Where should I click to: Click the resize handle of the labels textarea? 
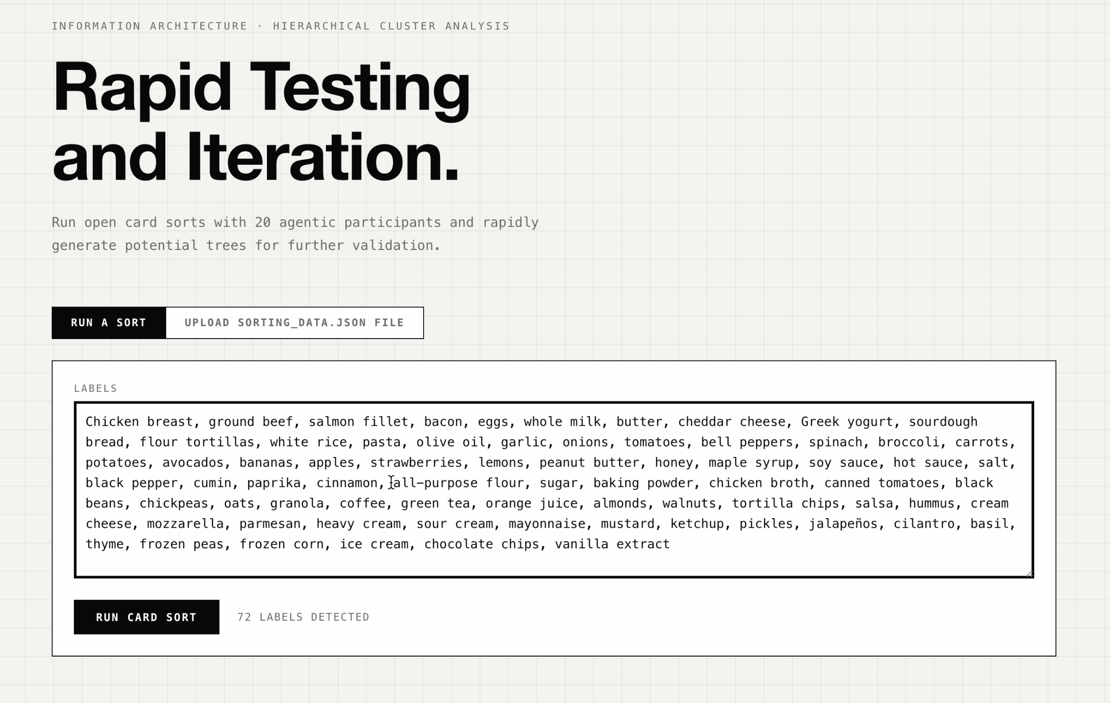[x=1029, y=573]
